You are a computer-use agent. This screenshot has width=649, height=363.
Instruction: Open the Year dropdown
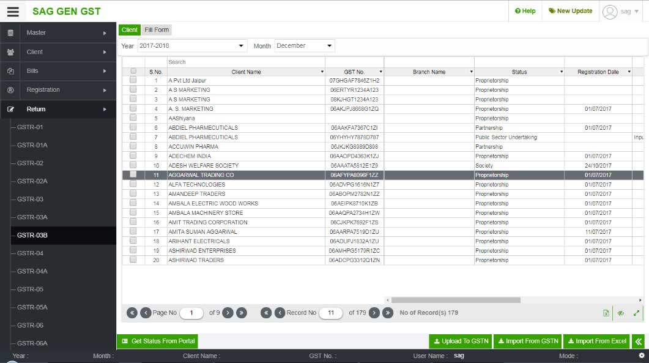[191, 46]
